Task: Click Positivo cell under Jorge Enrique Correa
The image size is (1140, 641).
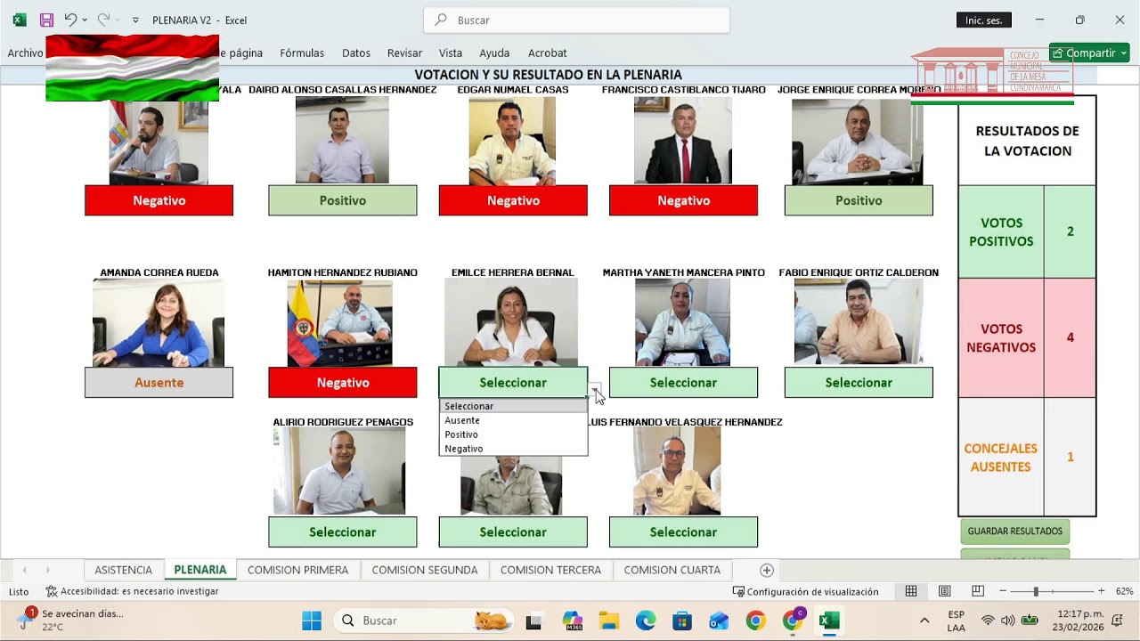Action: click(x=859, y=200)
